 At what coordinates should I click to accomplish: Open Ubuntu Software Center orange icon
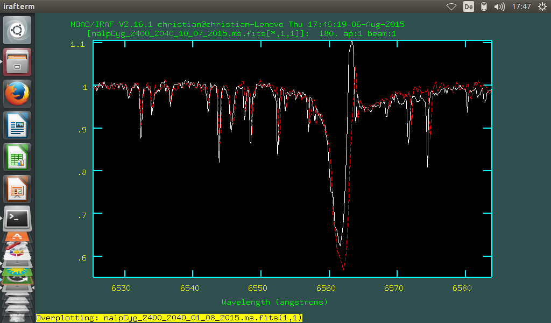(18, 236)
